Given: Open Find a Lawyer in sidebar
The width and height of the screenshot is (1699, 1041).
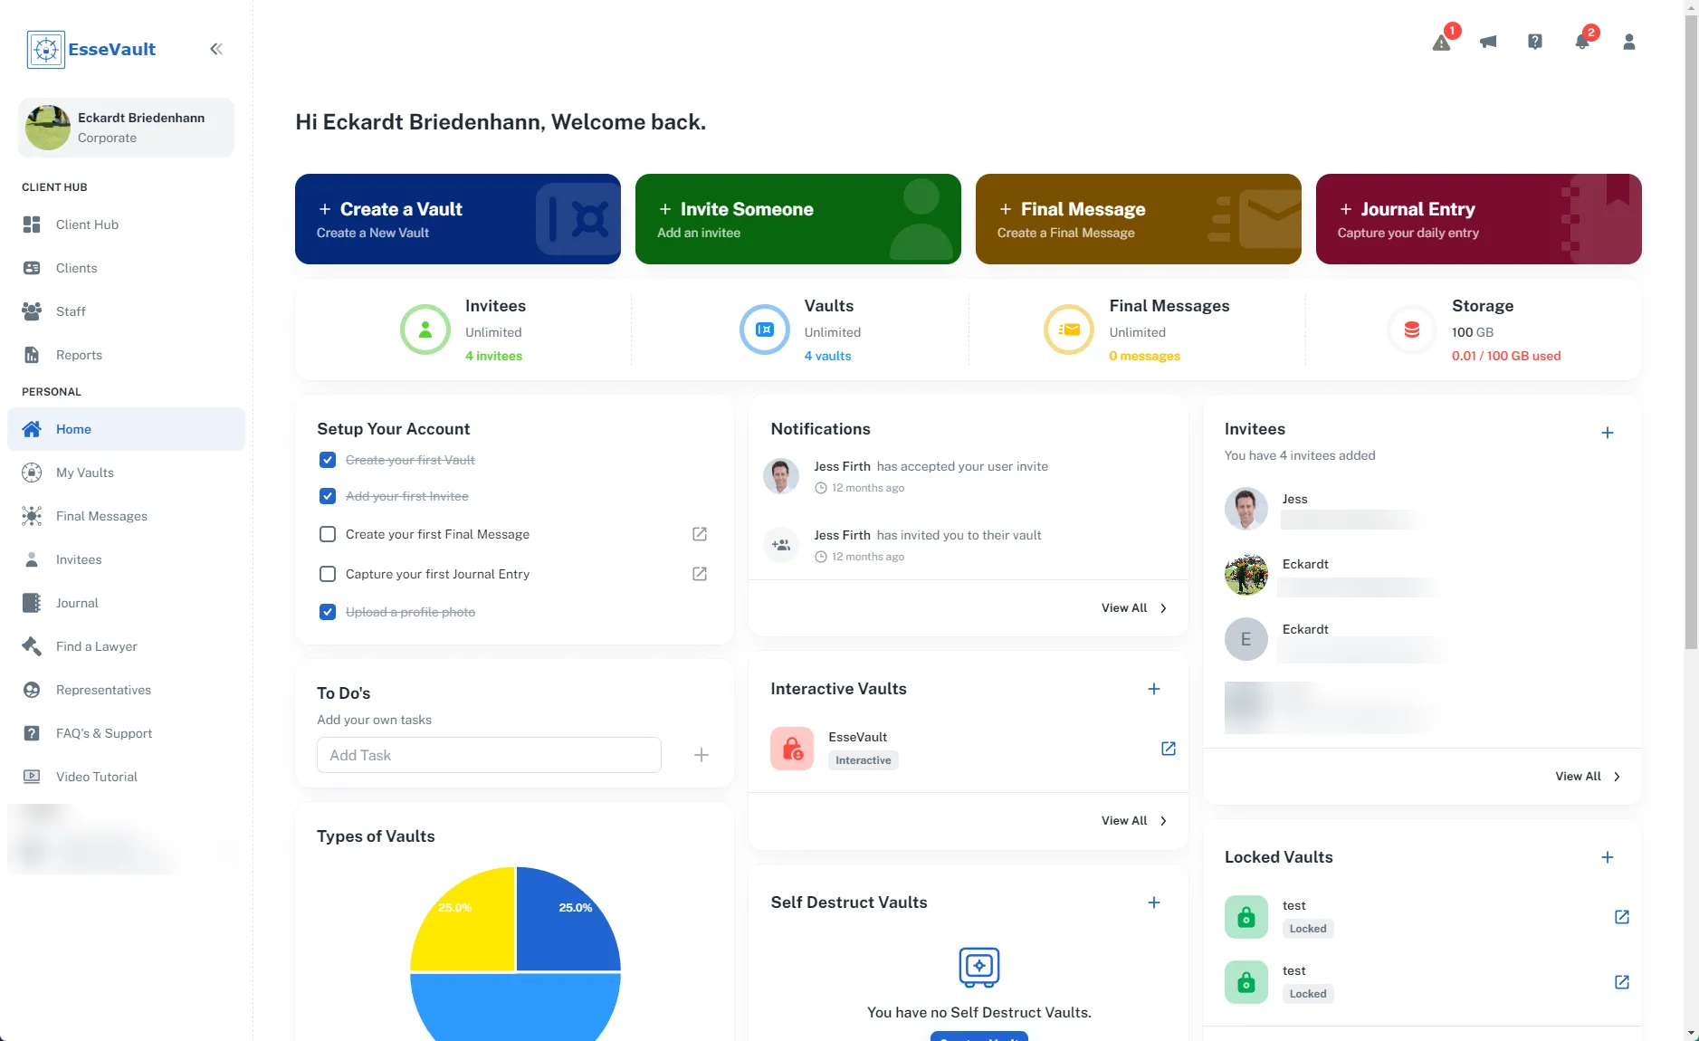Looking at the screenshot, I should tap(126, 646).
